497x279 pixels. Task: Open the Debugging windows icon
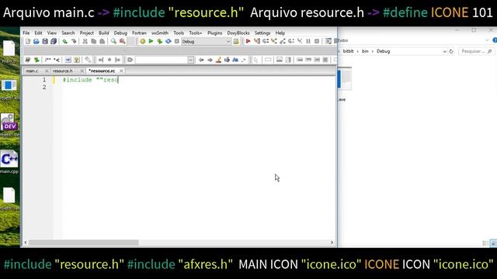[328, 41]
